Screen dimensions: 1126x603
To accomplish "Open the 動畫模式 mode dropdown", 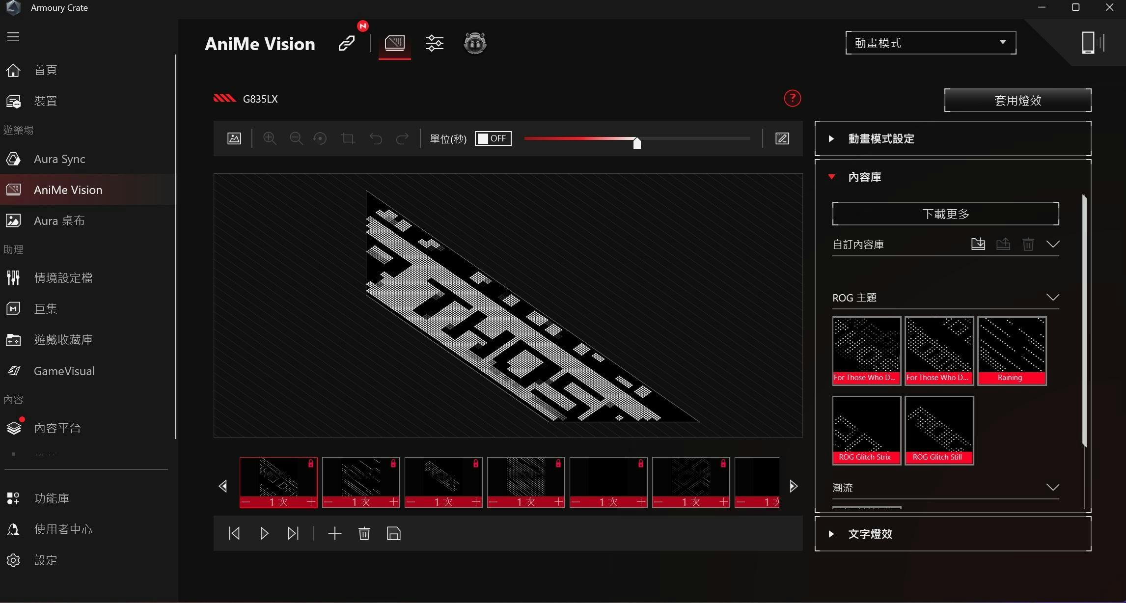I will point(931,43).
